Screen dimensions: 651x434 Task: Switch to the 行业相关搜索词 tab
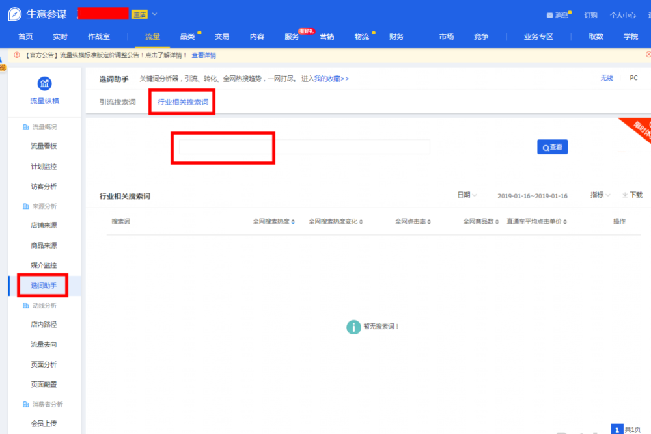click(182, 102)
